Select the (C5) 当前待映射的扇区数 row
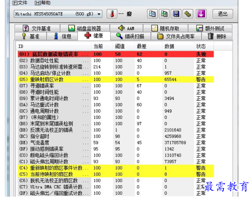Viewport: 252px width, 199px height. pos(116,174)
